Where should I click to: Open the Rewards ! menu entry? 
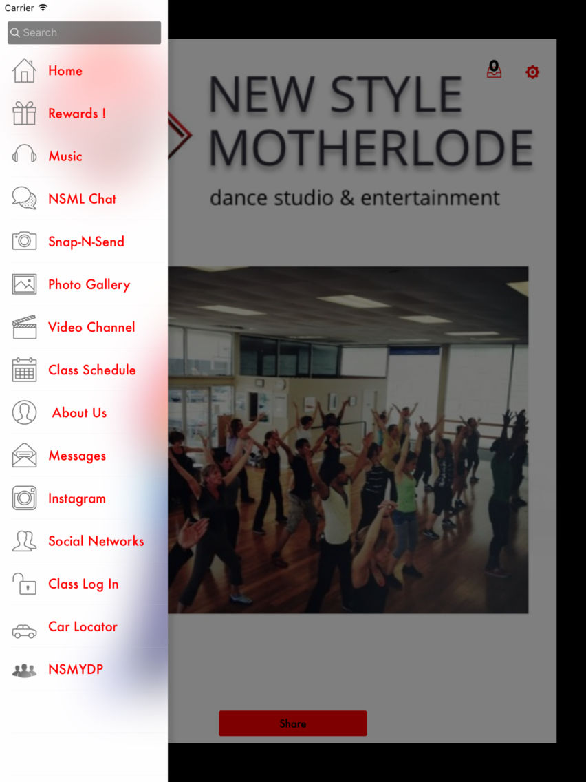77,113
